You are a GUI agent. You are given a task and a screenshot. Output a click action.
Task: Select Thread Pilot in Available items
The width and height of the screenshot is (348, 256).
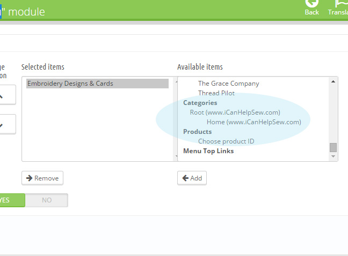(216, 93)
